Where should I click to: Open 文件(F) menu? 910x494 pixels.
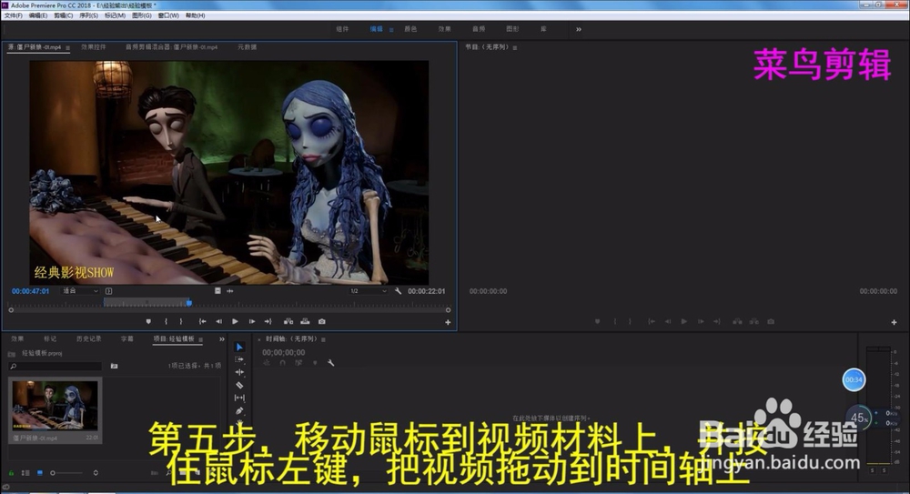tap(14, 15)
